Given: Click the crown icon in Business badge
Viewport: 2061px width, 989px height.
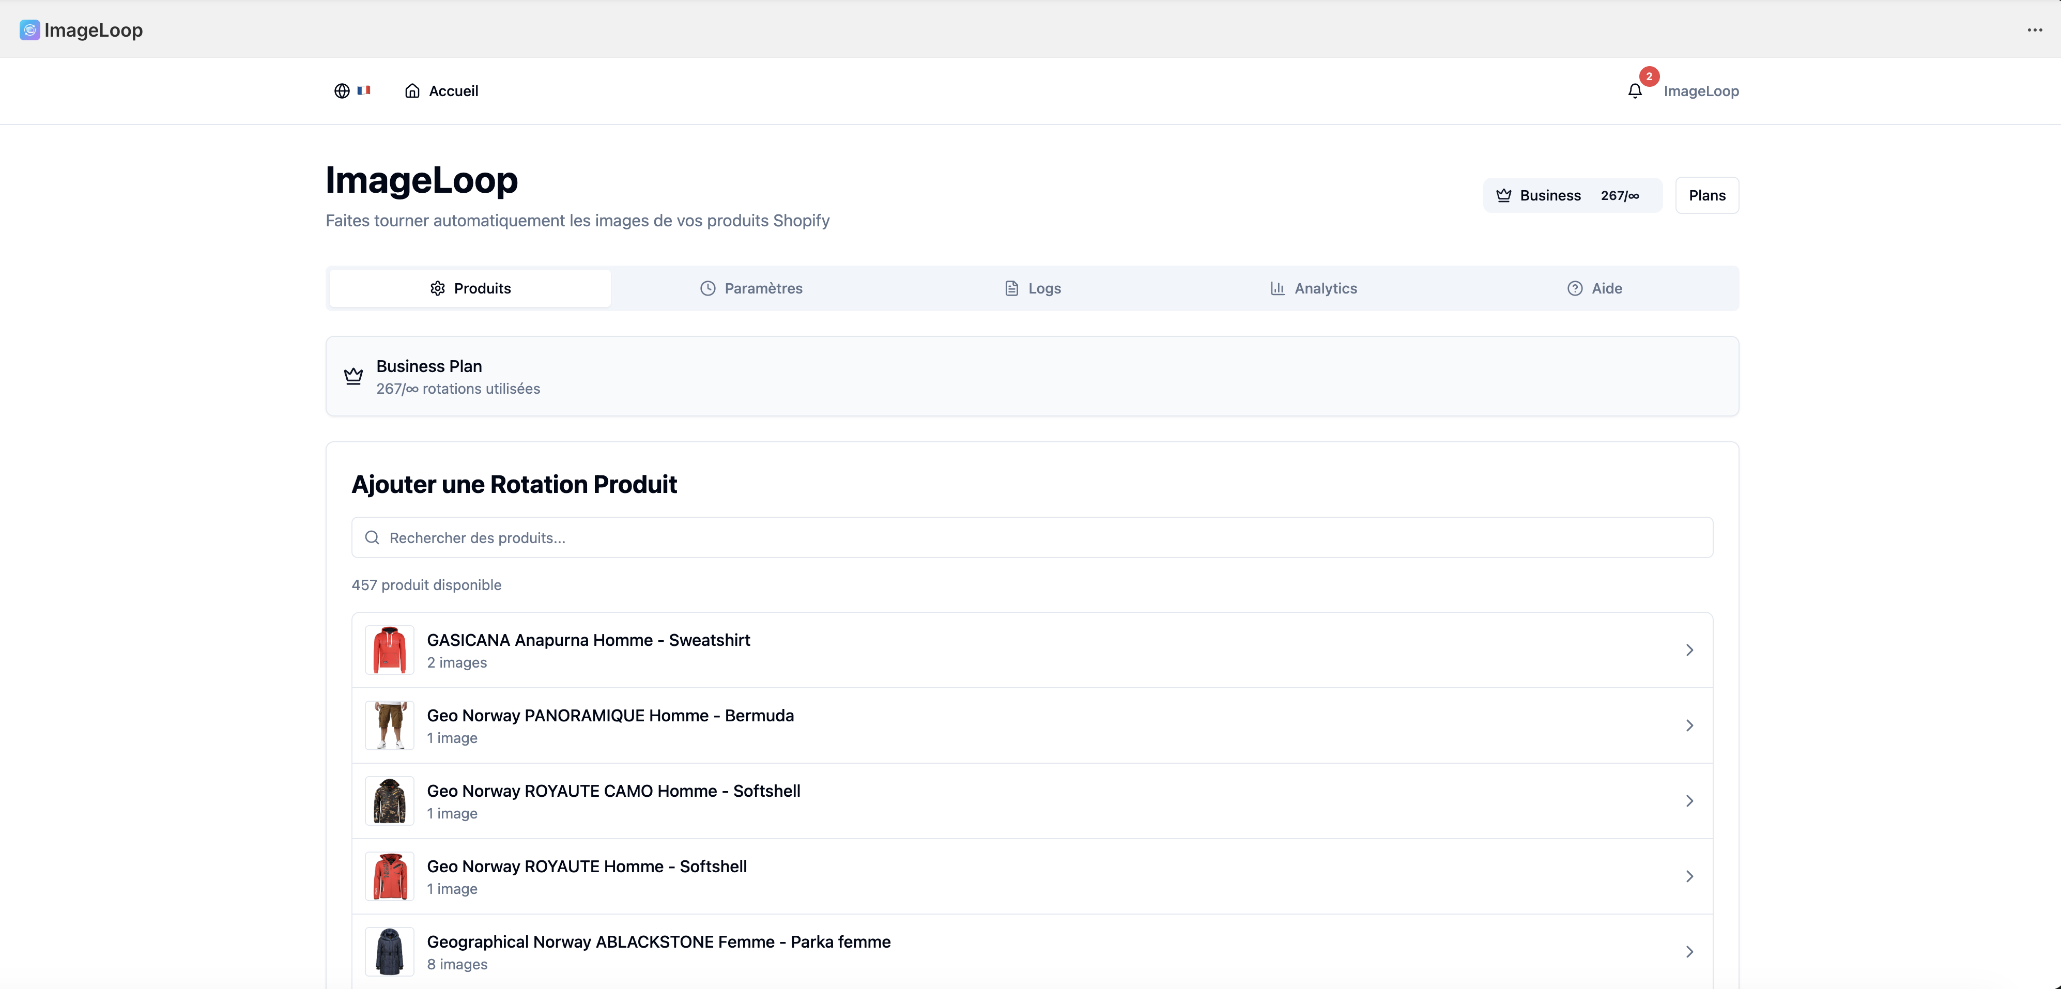Looking at the screenshot, I should pyautogui.click(x=1504, y=195).
